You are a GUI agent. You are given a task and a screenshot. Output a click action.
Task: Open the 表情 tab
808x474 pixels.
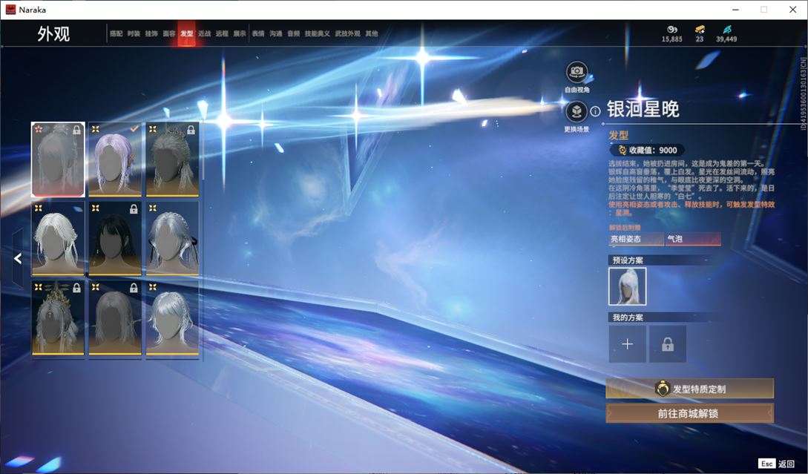(258, 33)
